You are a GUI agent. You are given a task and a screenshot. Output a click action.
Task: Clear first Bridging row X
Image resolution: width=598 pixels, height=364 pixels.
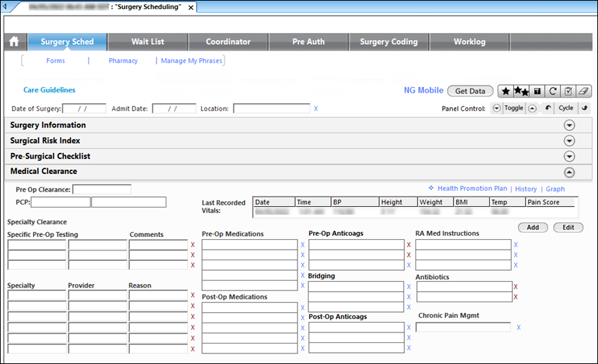408,287
